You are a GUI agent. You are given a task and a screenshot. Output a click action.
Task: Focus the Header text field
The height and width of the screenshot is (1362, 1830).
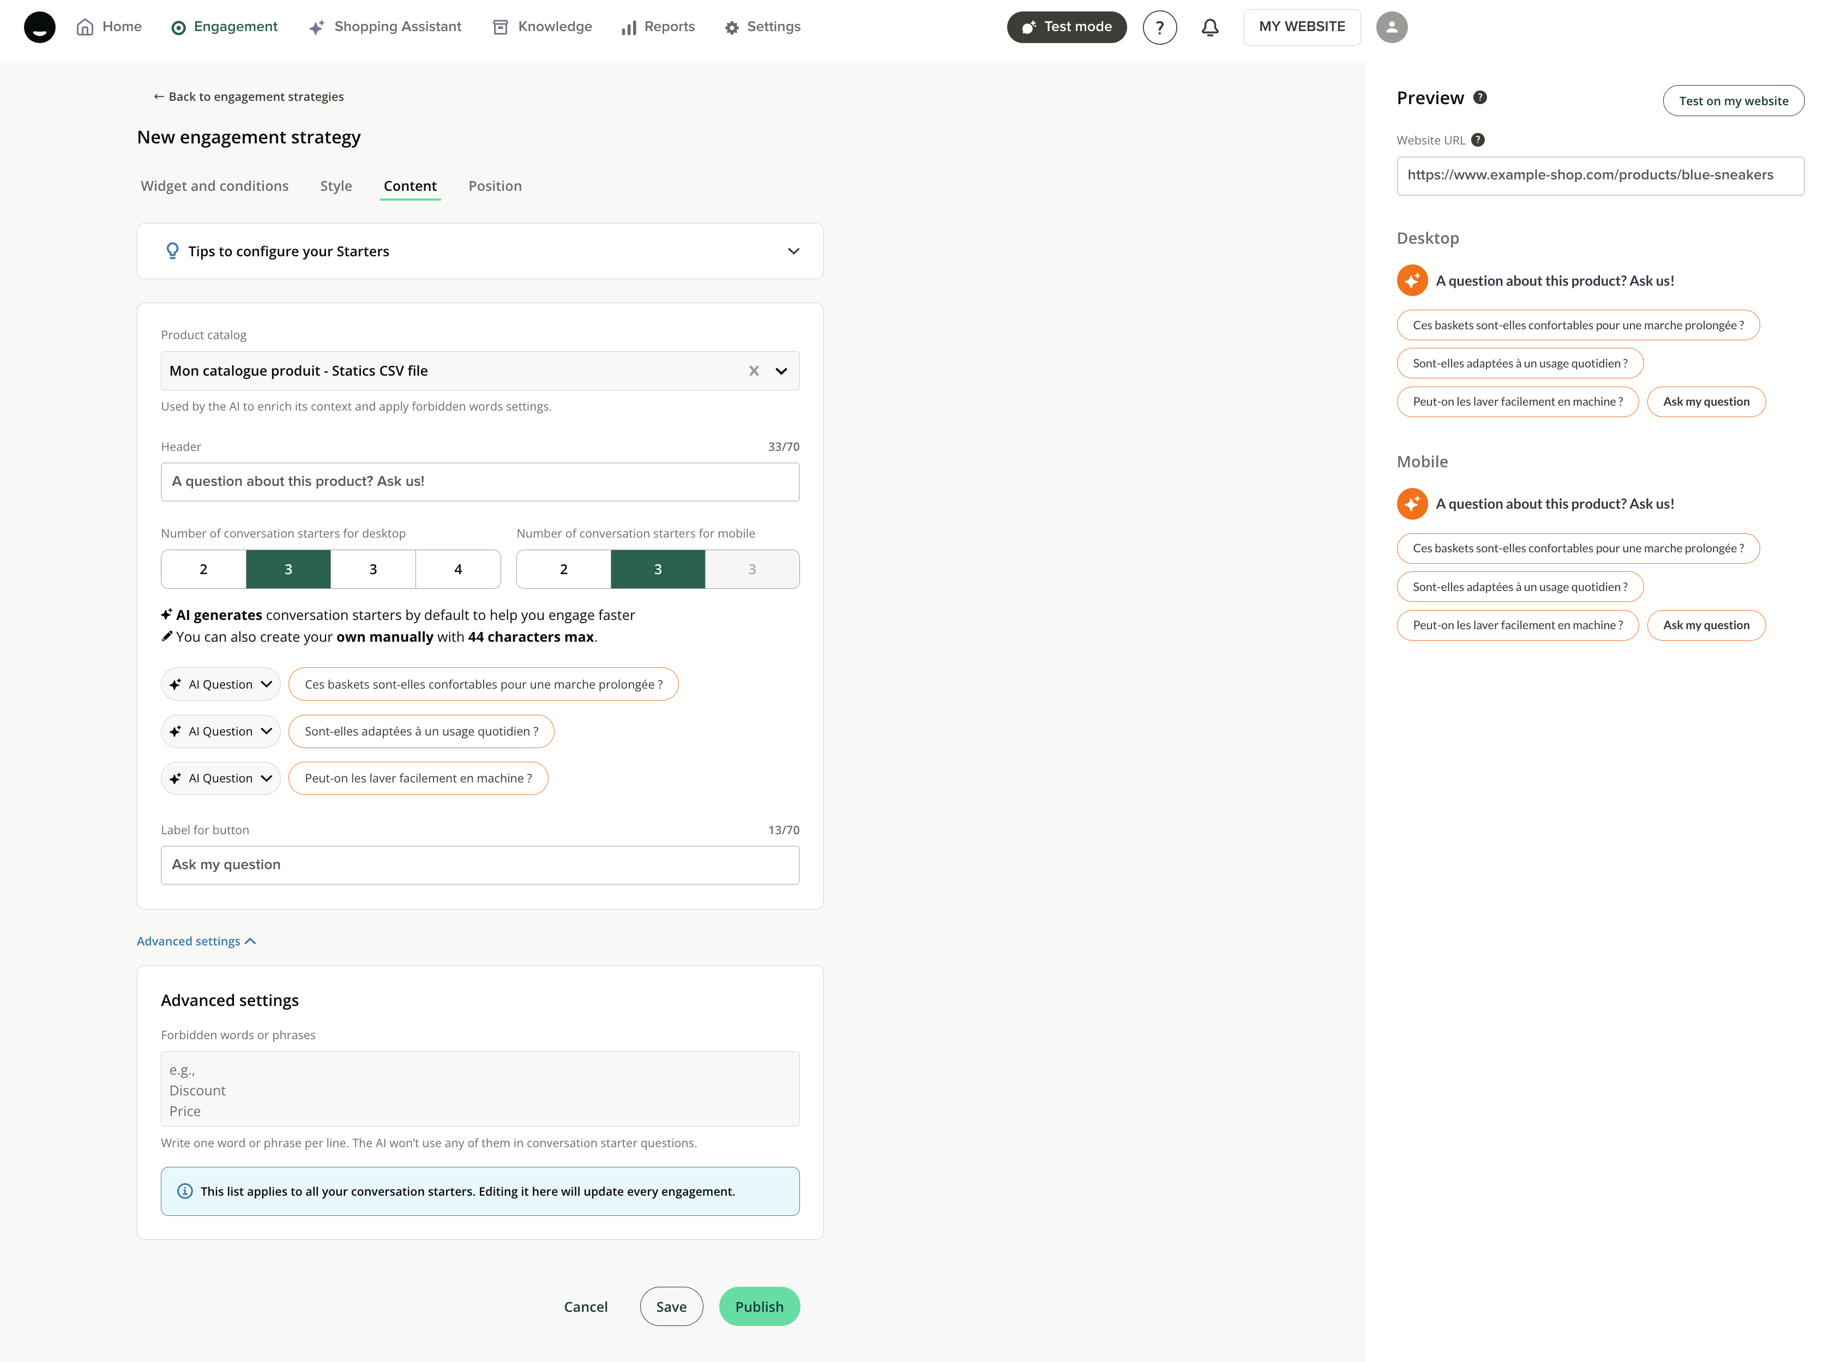tap(480, 481)
